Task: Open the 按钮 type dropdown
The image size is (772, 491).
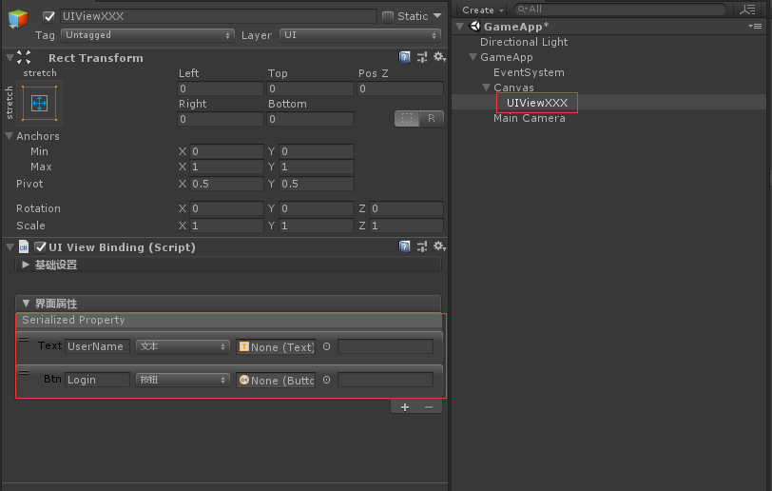Action: (183, 380)
